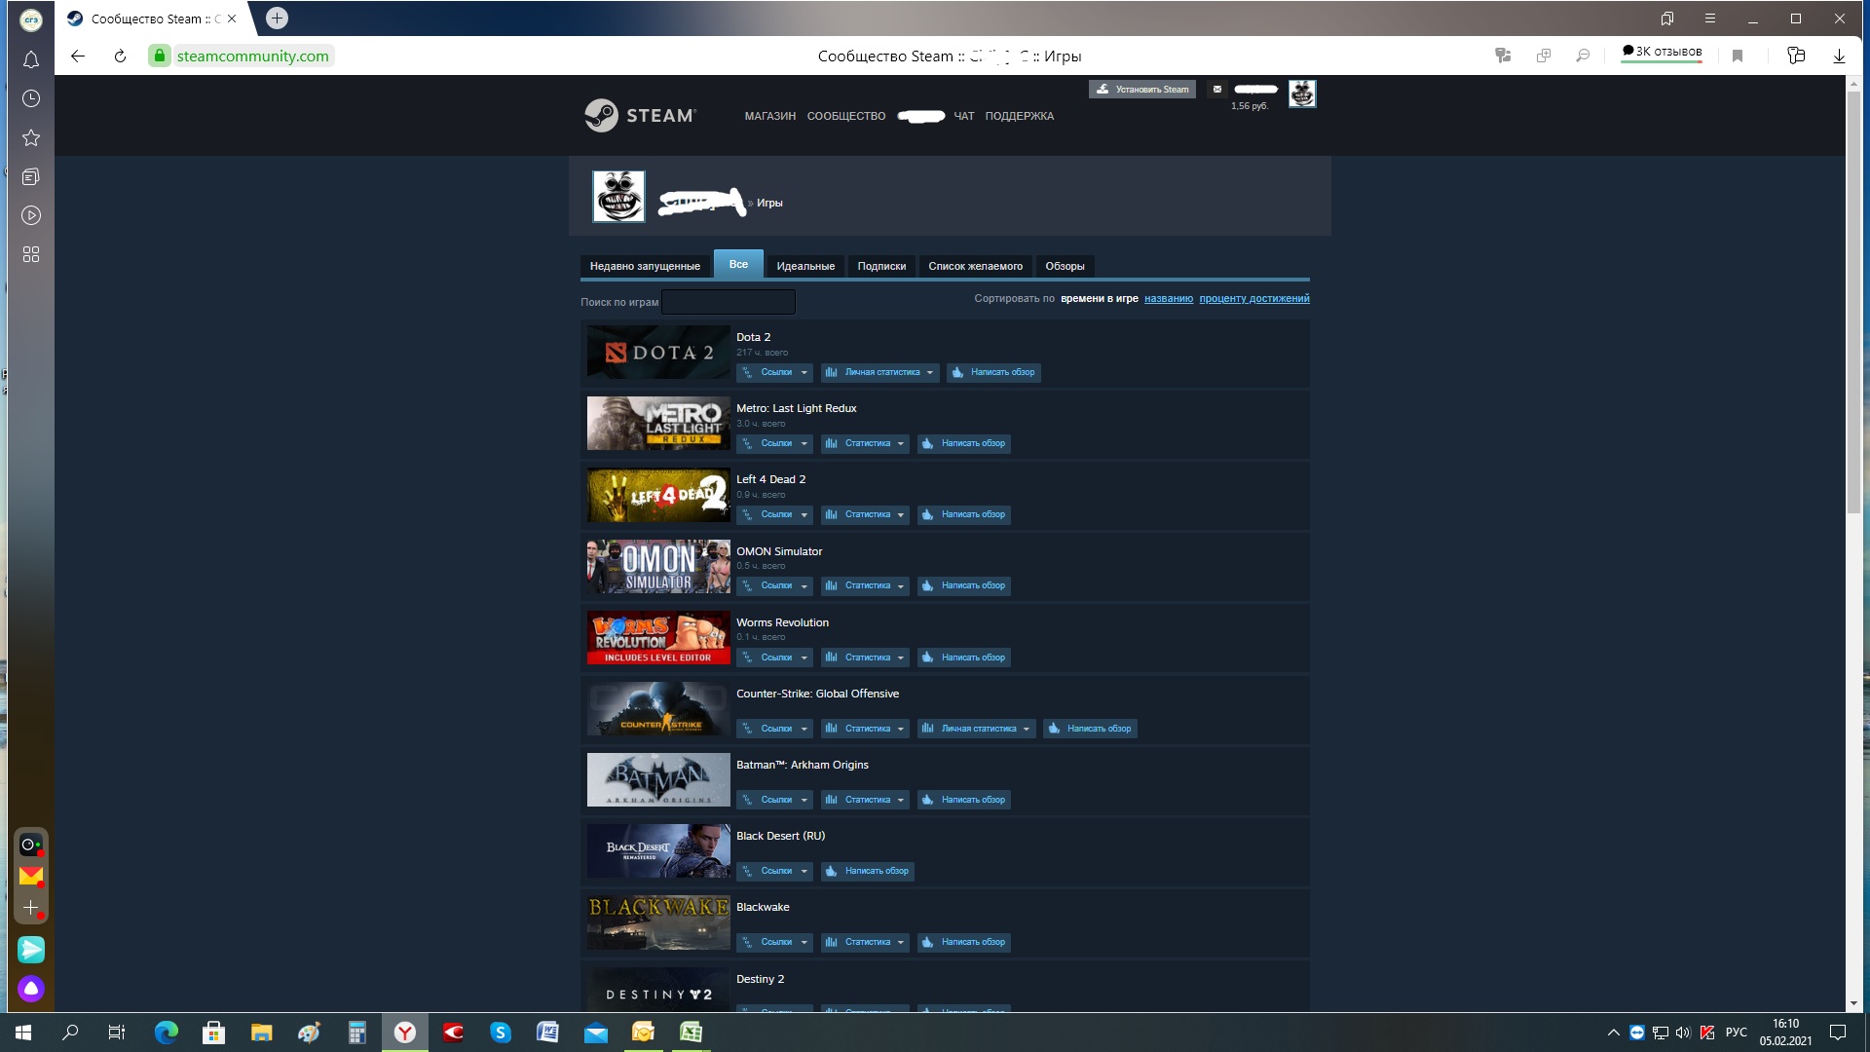Viewport: 1870px width, 1052px height.
Task: Expand Ссылки dropdown for Batman: Arkham Origins
Action: 774,800
